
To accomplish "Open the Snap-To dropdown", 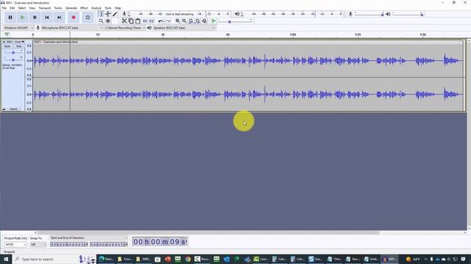I will [x=38, y=244].
